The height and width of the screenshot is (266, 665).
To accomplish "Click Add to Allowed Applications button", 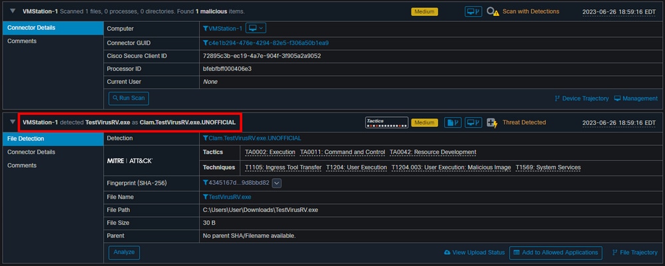I will tap(556, 253).
